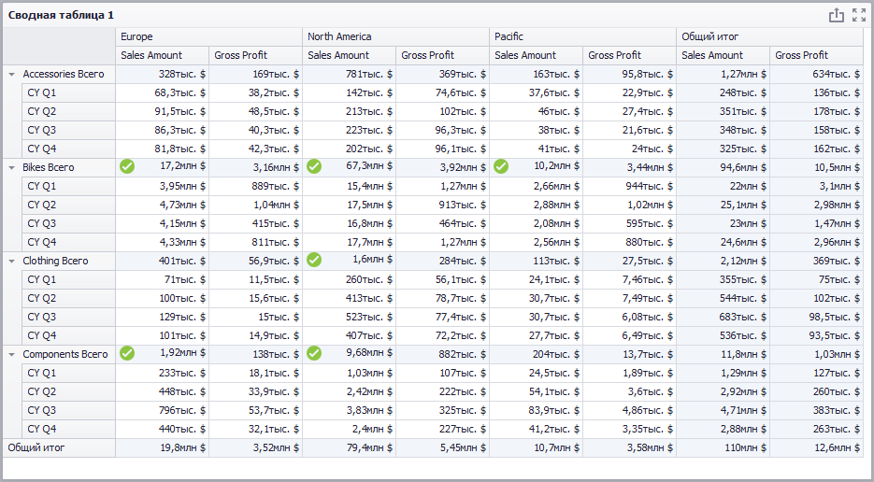The width and height of the screenshot is (874, 482).
Task: Click Gross Profit header under North America
Action: (x=442, y=55)
